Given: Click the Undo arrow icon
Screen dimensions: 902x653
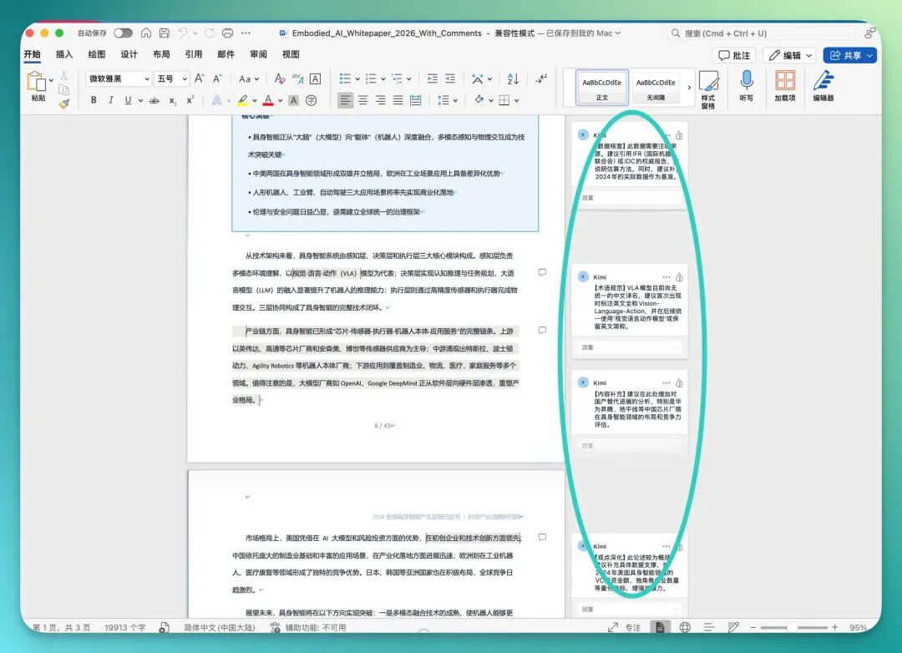Looking at the screenshot, I should pos(182,33).
